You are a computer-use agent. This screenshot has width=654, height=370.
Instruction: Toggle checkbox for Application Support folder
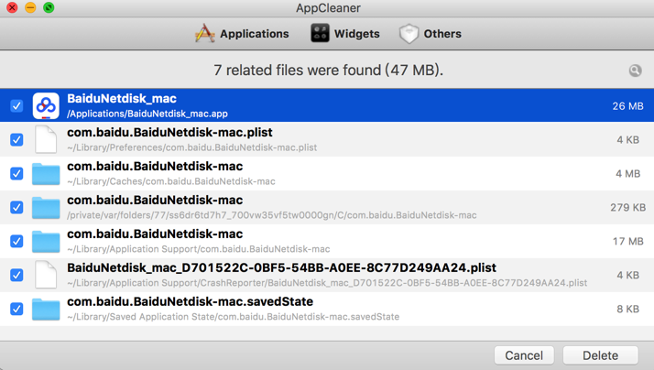click(x=16, y=241)
